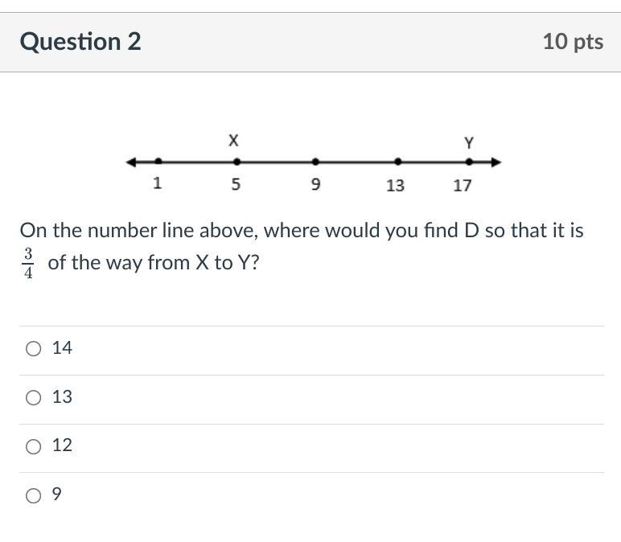Pick the radio button next to 12
621x542 pixels.
pyautogui.click(x=33, y=446)
